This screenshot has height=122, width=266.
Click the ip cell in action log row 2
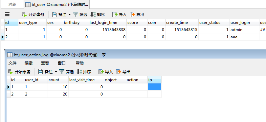(x=155, y=94)
